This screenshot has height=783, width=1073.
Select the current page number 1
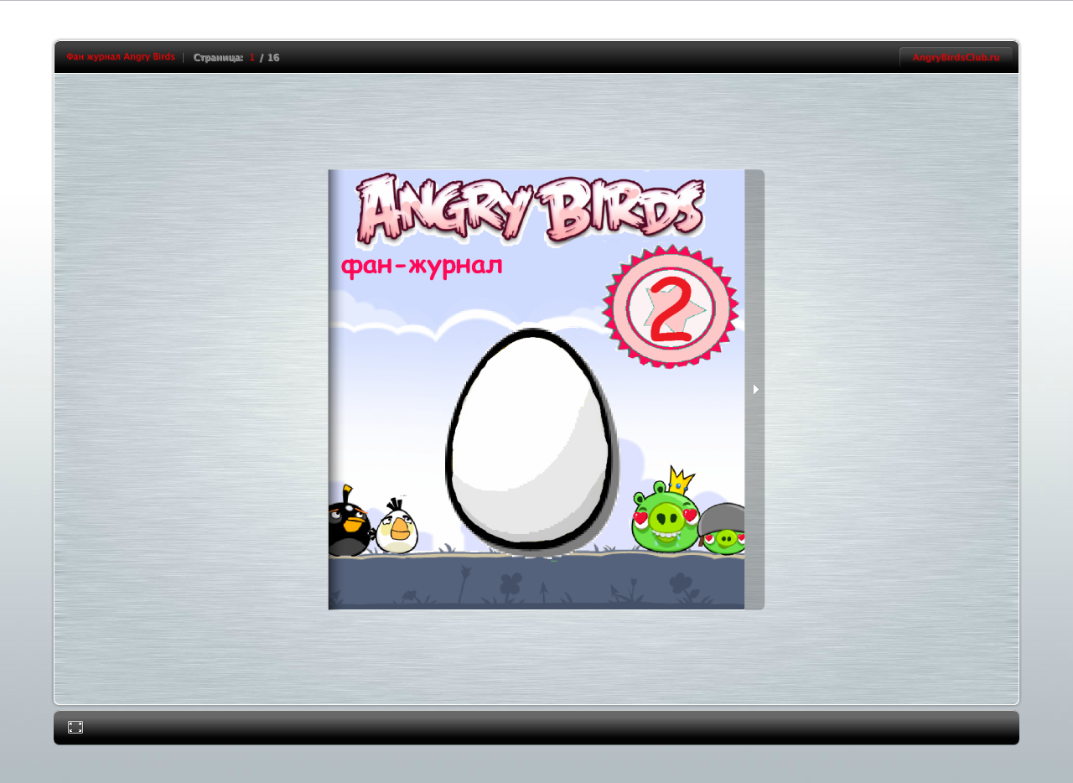point(251,58)
